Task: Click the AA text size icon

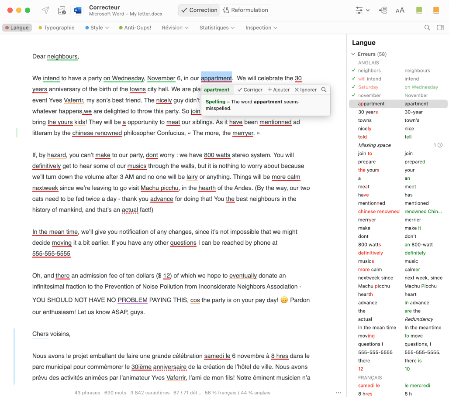Action: tap(400, 10)
